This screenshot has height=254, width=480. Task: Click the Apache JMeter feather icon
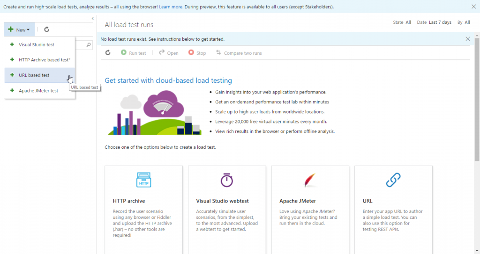(310, 180)
